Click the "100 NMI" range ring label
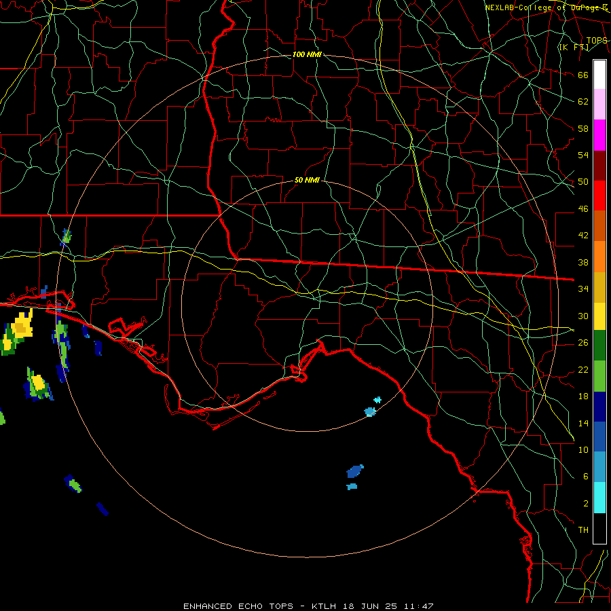 pyautogui.click(x=307, y=54)
